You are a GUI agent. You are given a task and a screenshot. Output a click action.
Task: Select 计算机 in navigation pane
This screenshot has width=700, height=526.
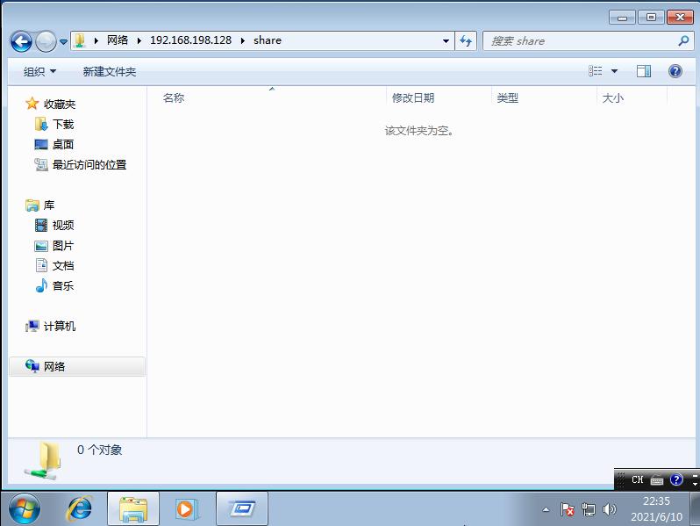(60, 327)
